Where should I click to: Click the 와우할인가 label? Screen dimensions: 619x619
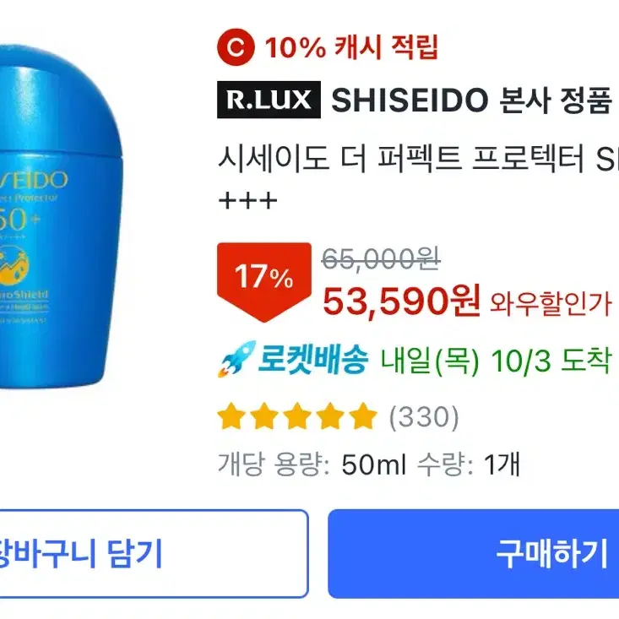[551, 303]
